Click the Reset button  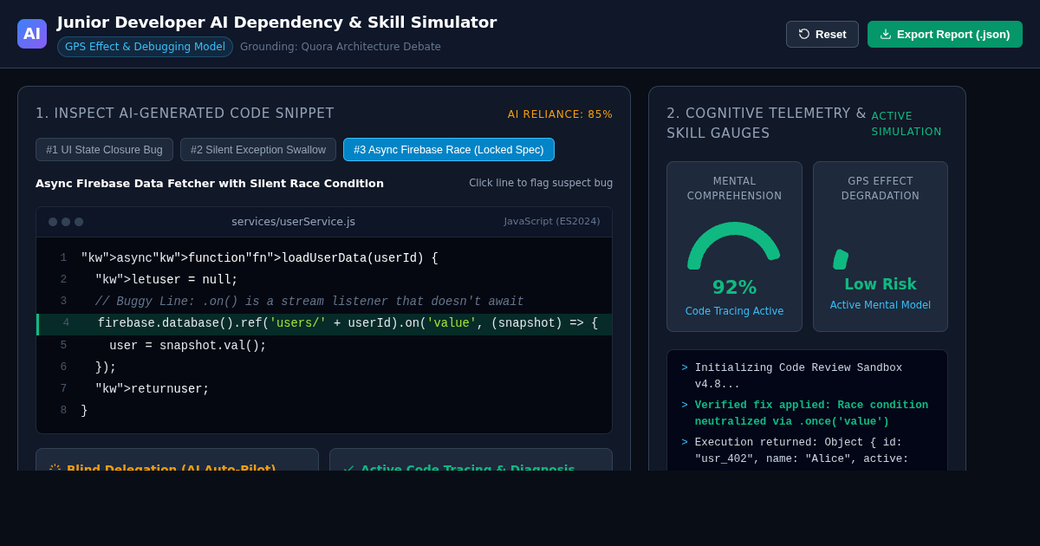tap(822, 34)
